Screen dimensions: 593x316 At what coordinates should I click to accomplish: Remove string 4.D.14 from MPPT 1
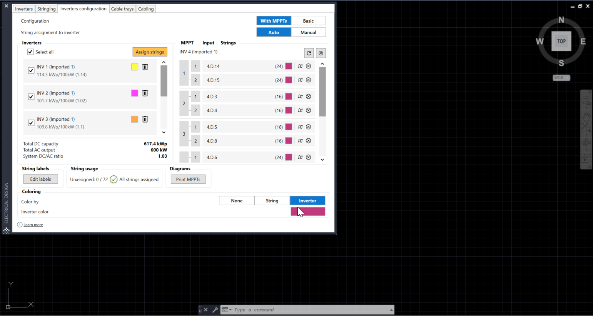click(x=308, y=66)
